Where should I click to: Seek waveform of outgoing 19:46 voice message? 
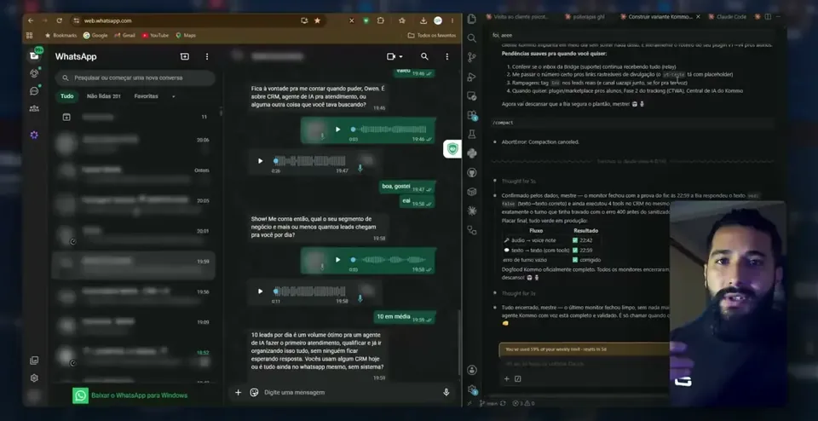389,130
